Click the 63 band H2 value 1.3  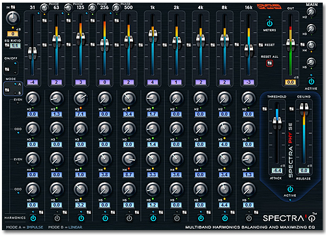tap(57, 114)
